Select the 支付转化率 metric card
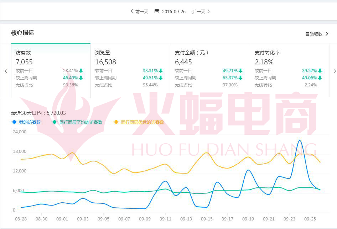The width and height of the screenshot is (337, 229). 290,71
